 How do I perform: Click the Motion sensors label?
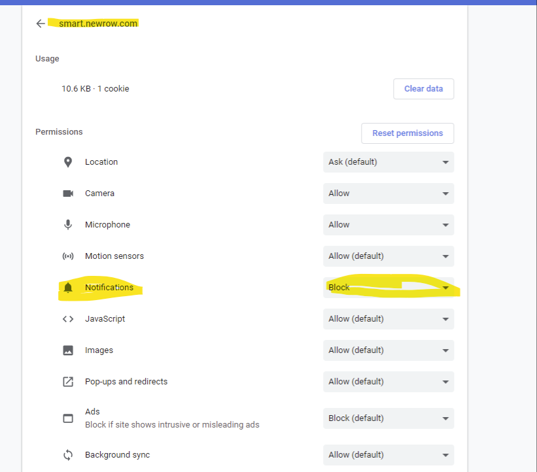coord(114,256)
